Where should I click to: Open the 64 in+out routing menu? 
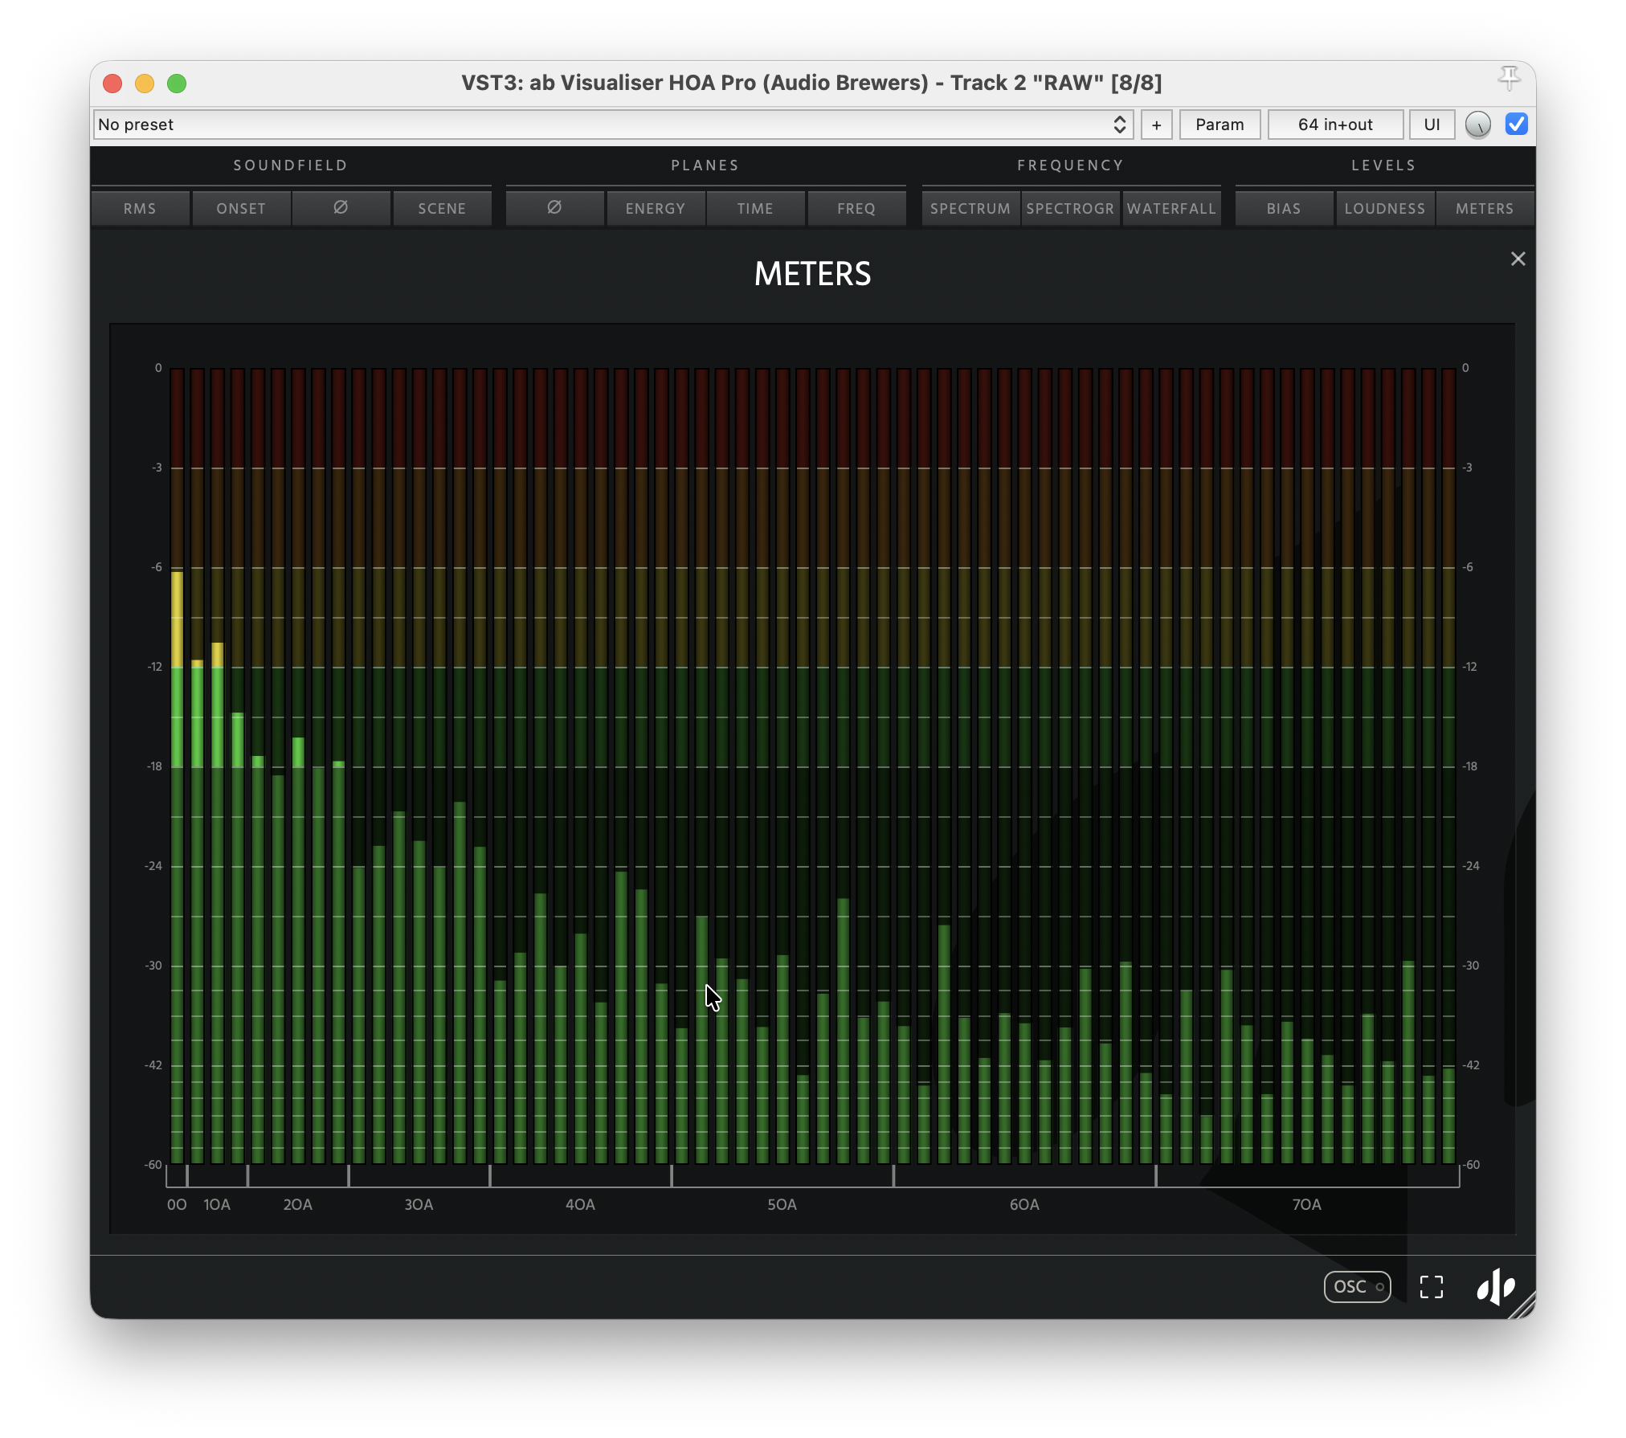pyautogui.click(x=1335, y=125)
